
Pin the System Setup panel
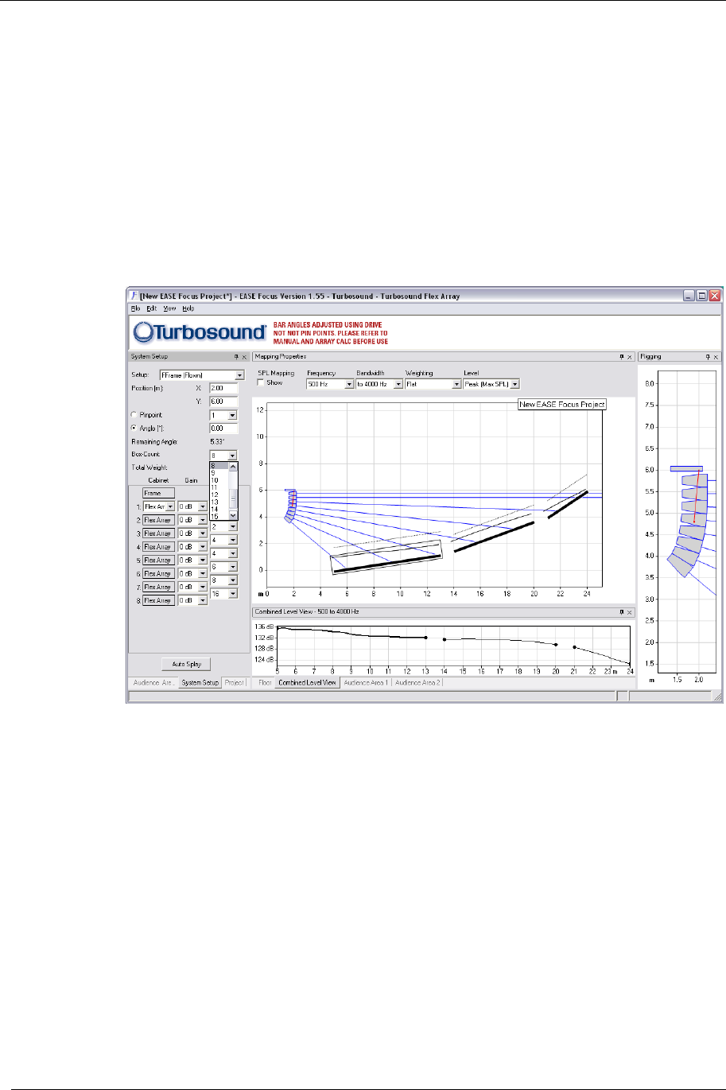click(x=236, y=357)
